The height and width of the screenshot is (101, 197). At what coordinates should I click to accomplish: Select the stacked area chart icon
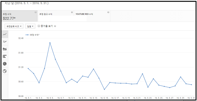(x=5, y=49)
